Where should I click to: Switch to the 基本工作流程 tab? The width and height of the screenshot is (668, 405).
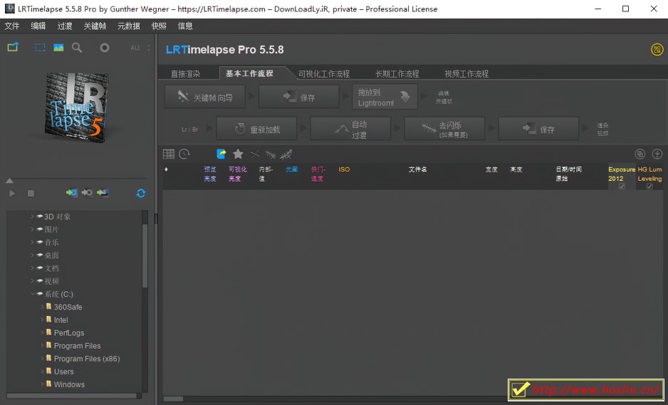(x=250, y=73)
